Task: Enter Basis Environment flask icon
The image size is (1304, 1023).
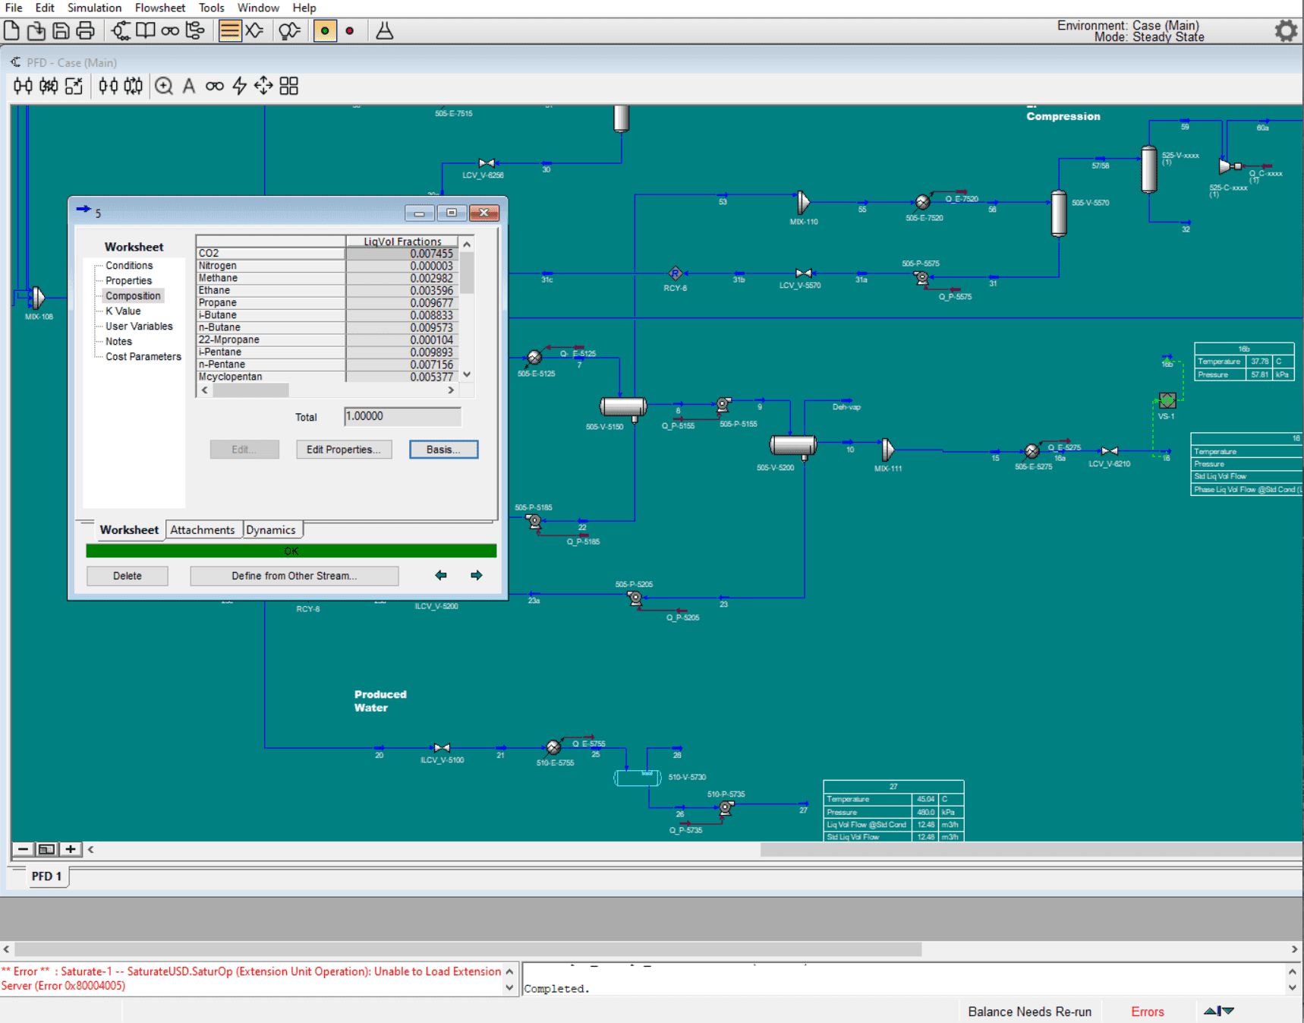Action: point(385,31)
